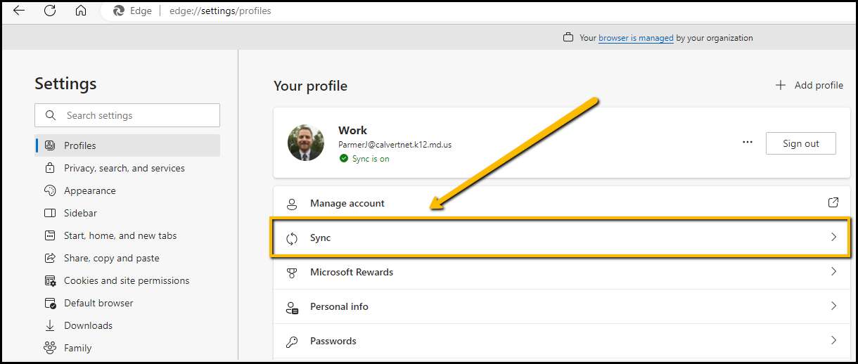This screenshot has height=364, width=858.
Task: Click the Sync circular arrows icon
Action: coord(292,238)
